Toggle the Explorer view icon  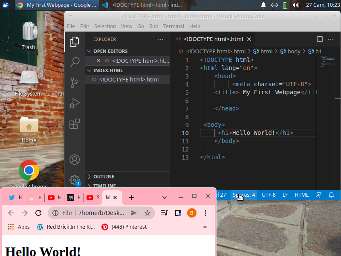75,41
